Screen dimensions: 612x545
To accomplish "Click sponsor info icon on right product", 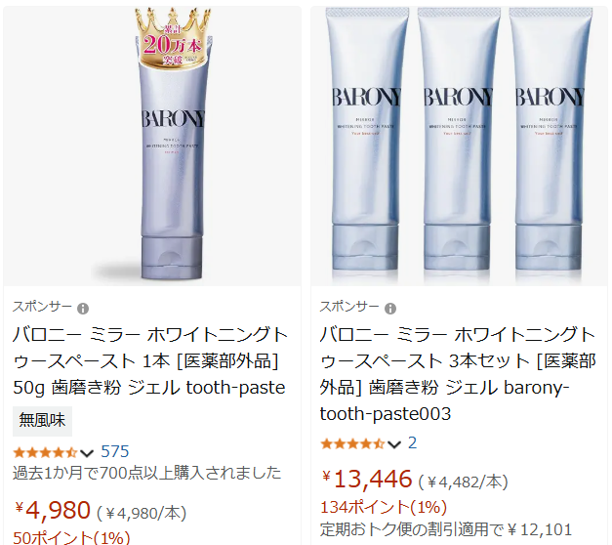I will tap(390, 309).
